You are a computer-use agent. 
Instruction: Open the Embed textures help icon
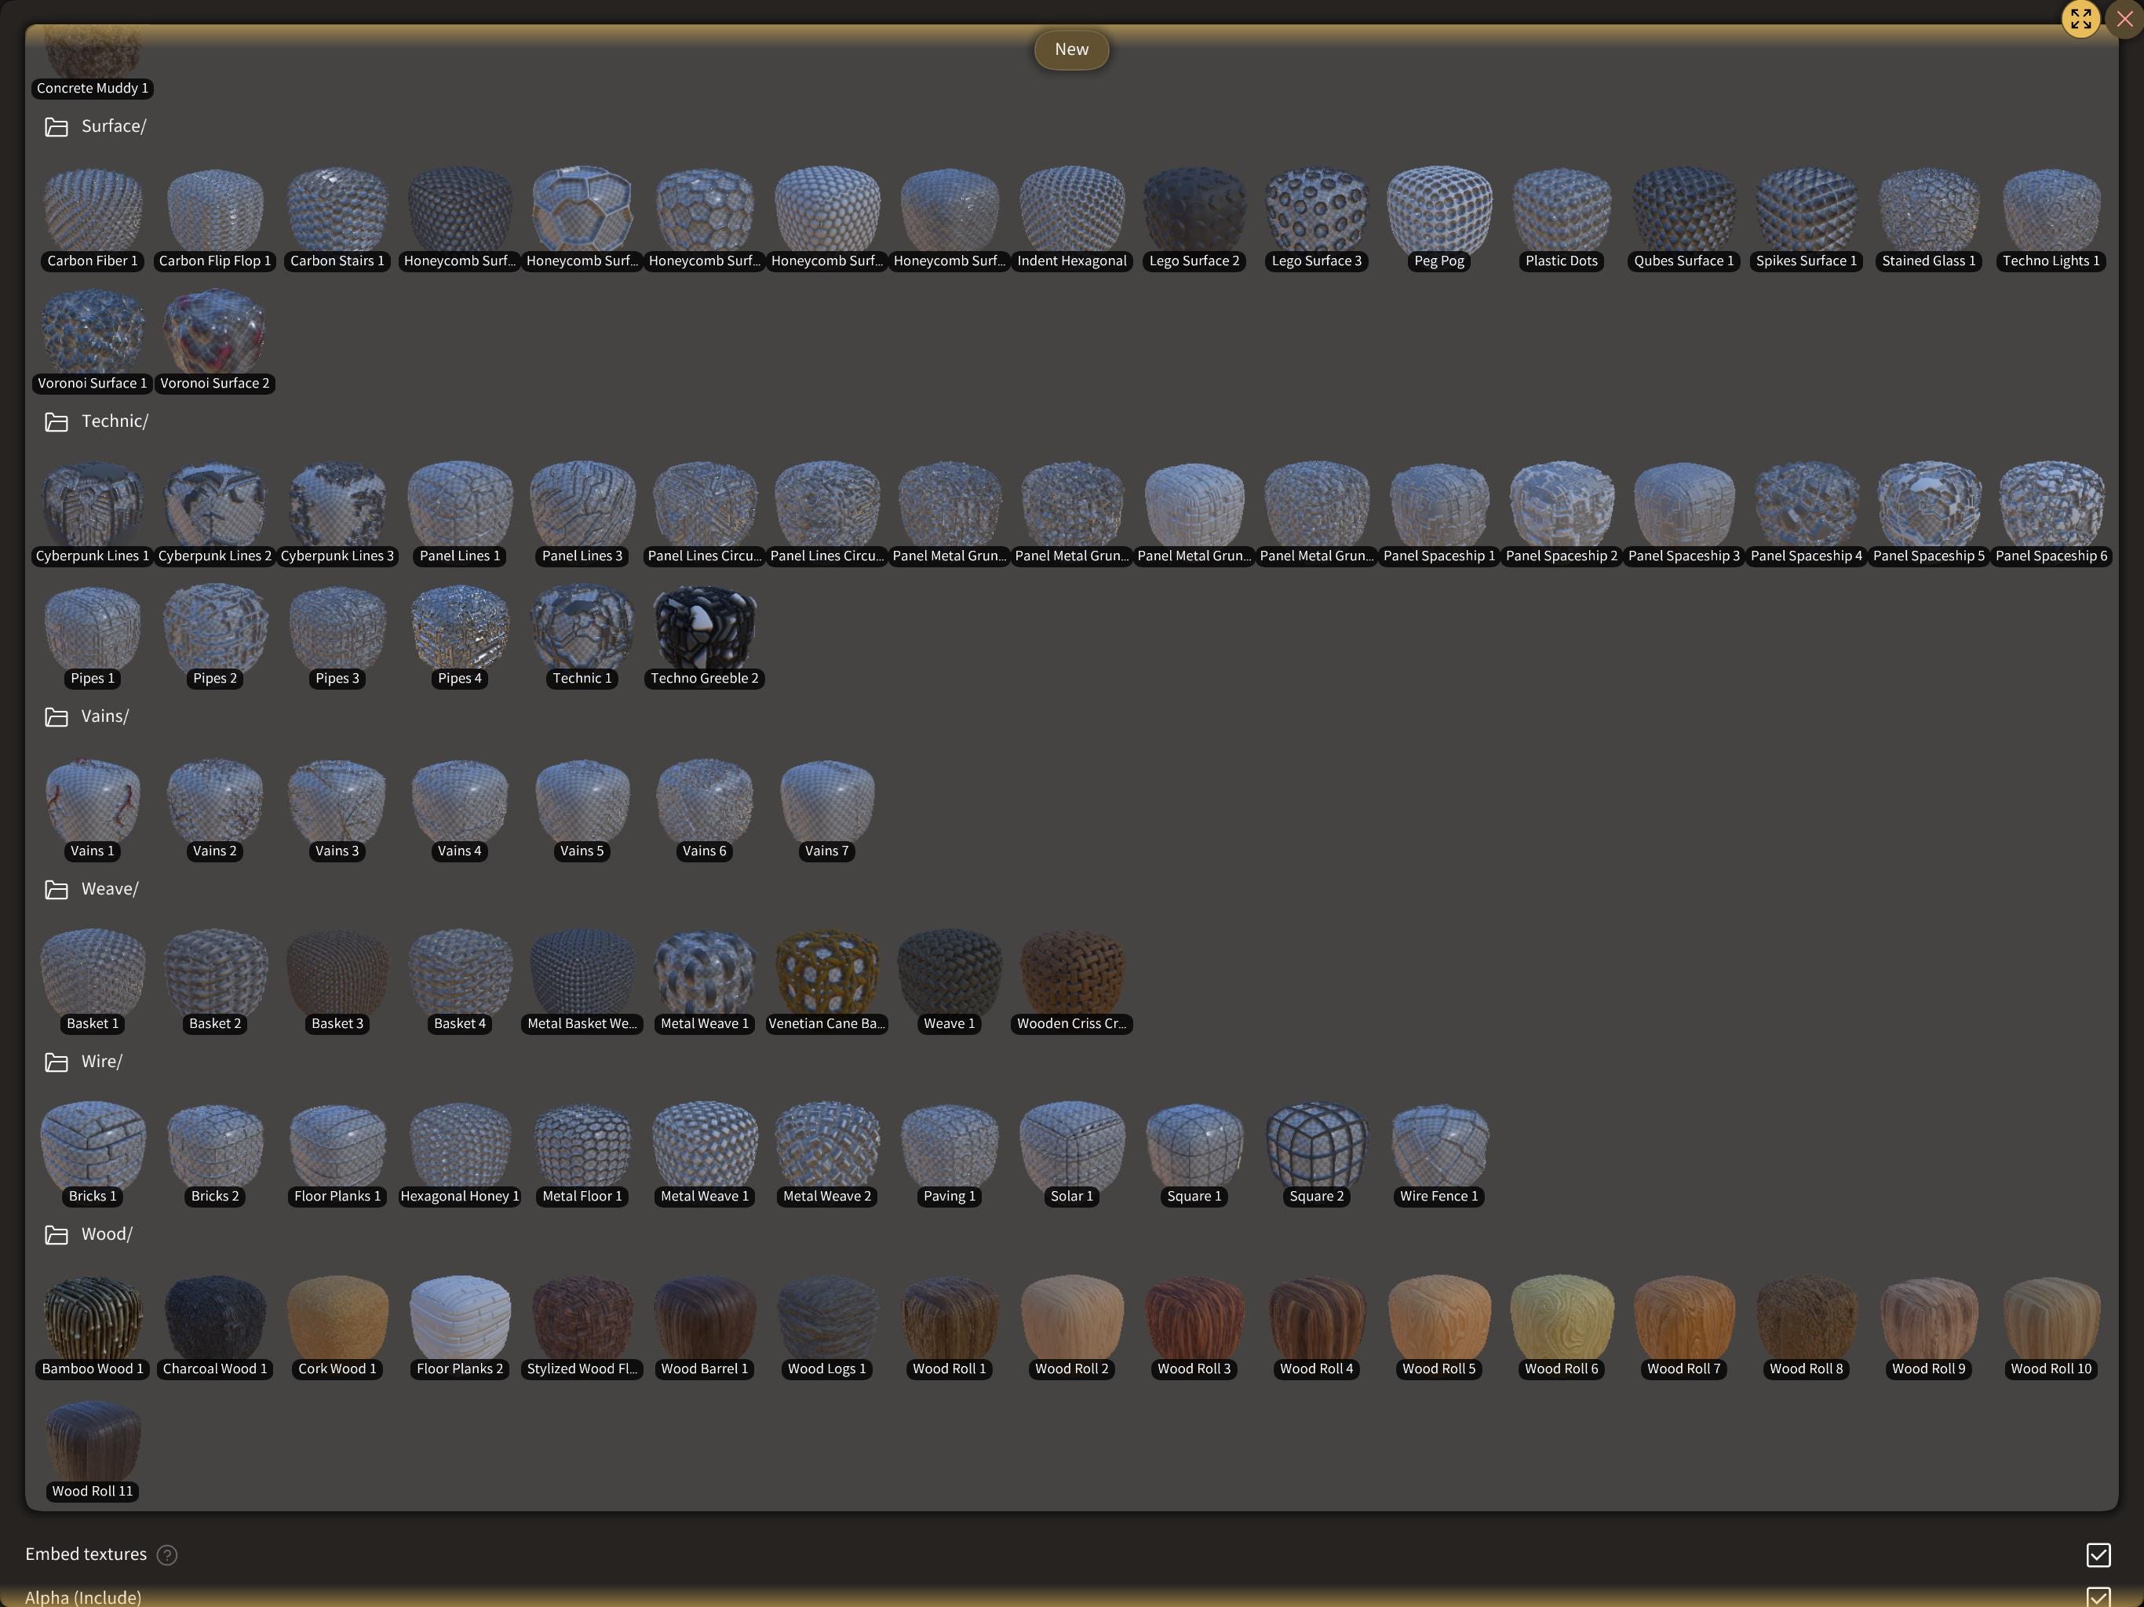tap(166, 1554)
